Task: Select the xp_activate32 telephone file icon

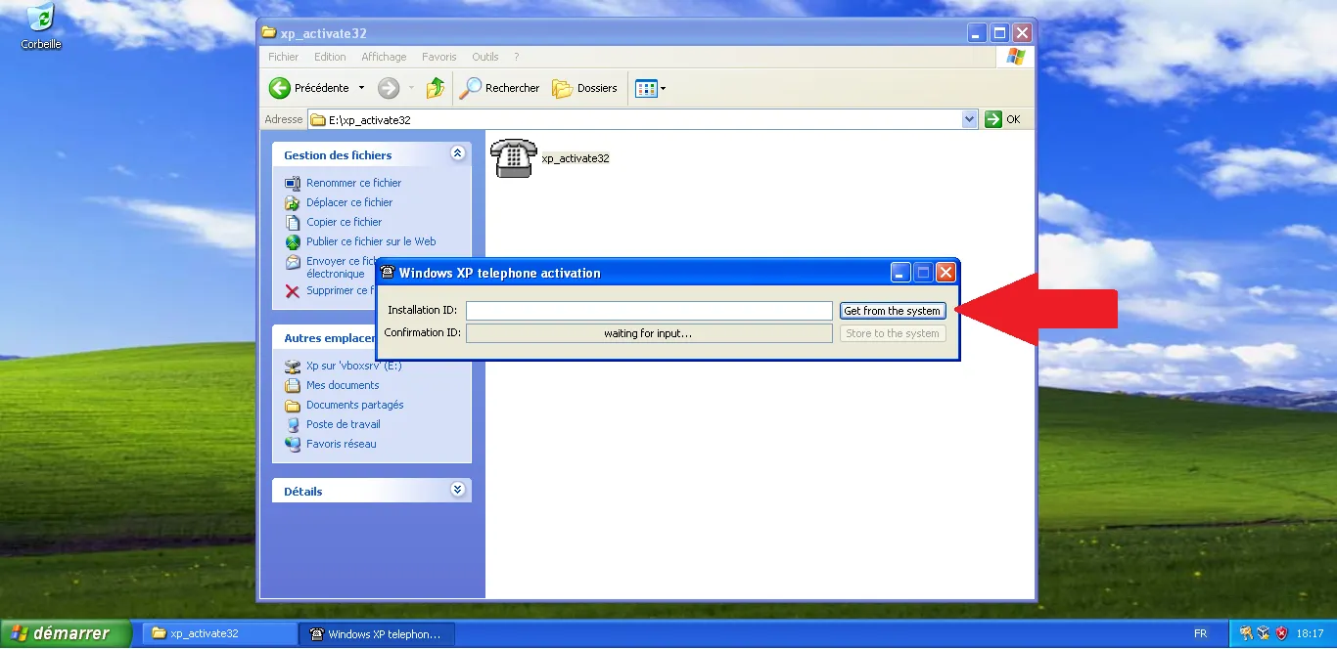Action: tap(514, 156)
